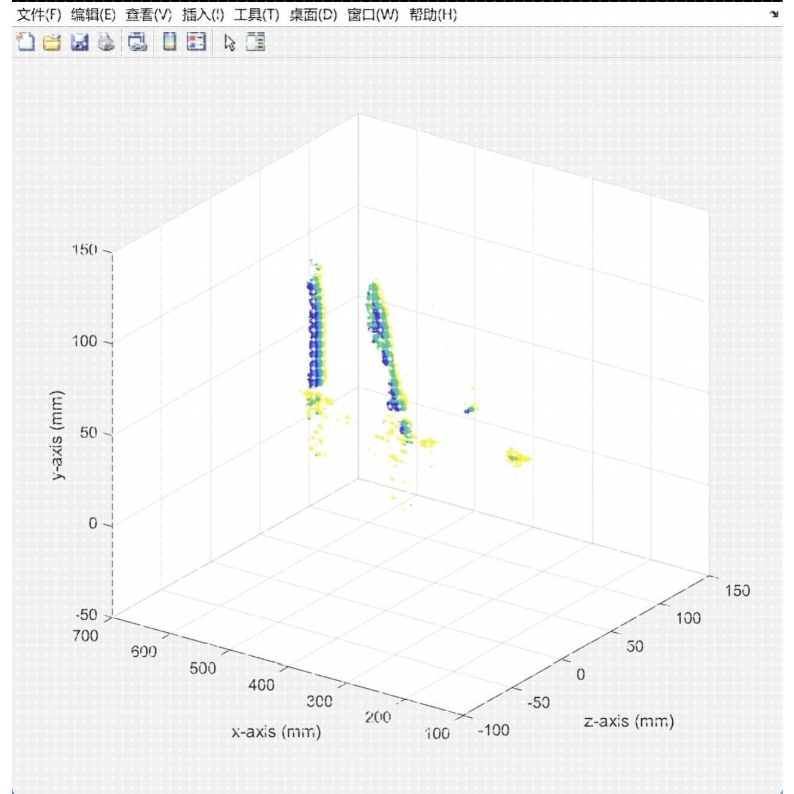Open the 桌面(D) menu

point(313,14)
